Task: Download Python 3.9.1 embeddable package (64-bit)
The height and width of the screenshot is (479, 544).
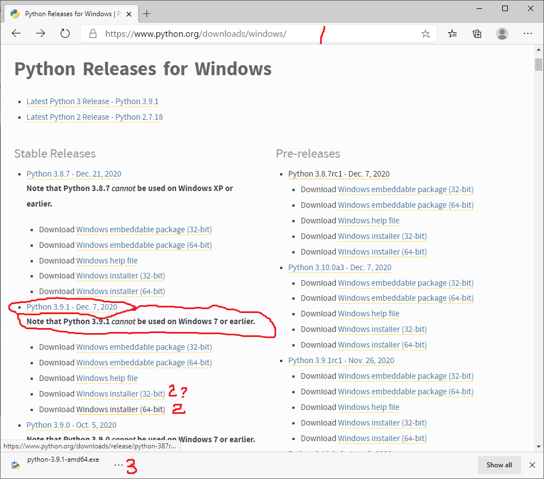Action: click(x=144, y=363)
